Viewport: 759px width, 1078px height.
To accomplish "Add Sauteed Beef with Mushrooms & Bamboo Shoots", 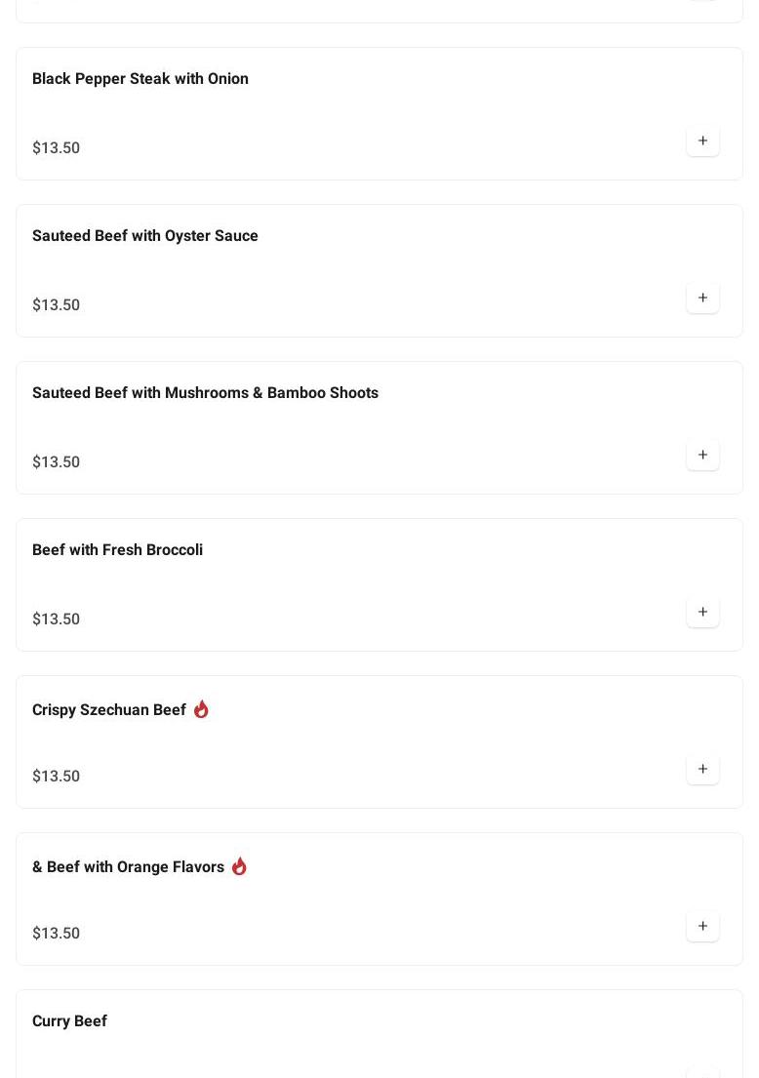I will 702,456.
